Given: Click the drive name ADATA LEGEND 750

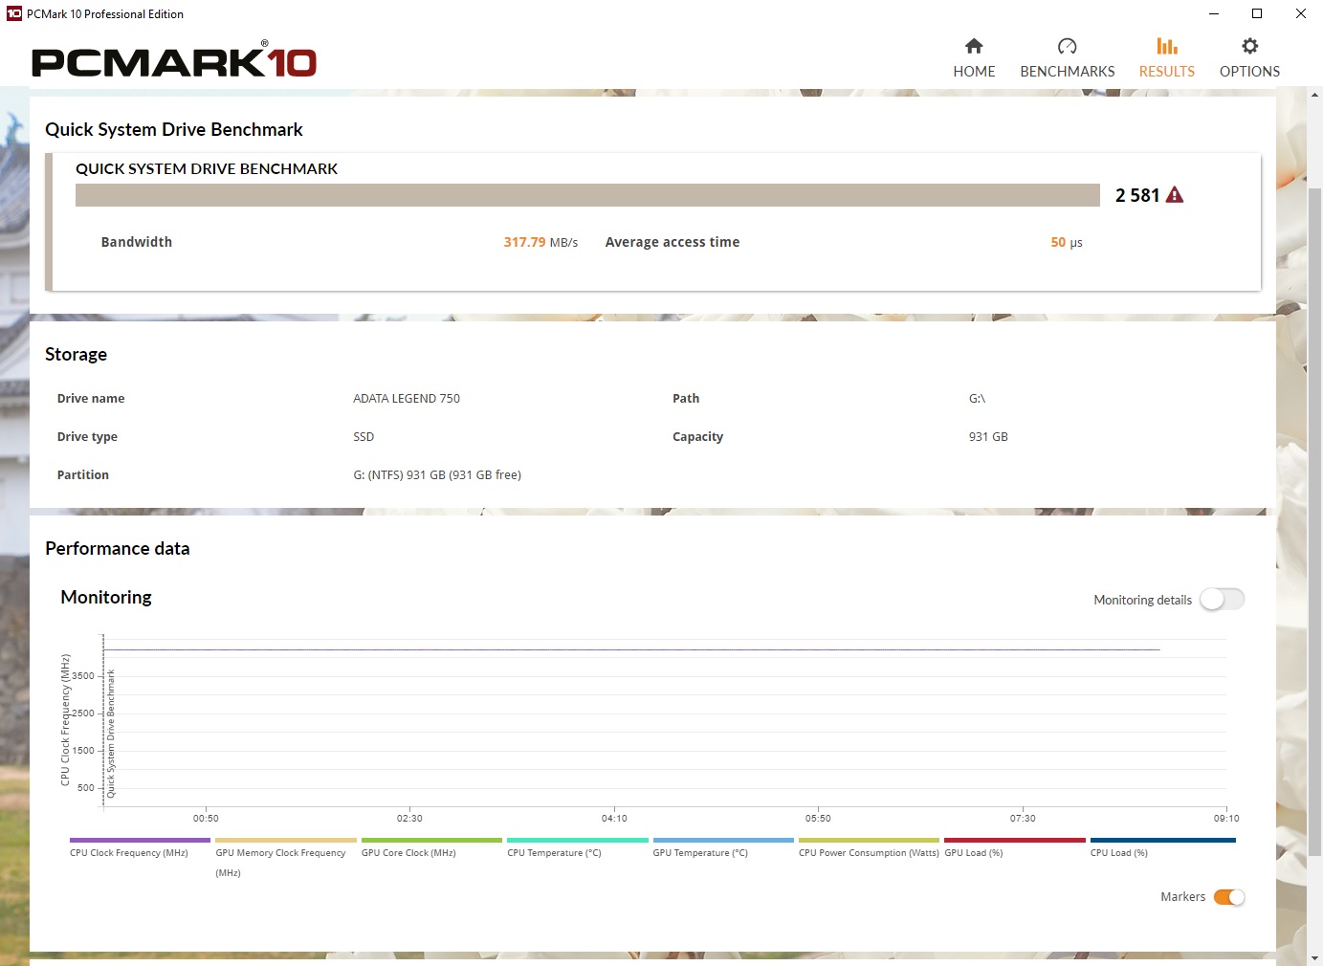Looking at the screenshot, I should [407, 399].
